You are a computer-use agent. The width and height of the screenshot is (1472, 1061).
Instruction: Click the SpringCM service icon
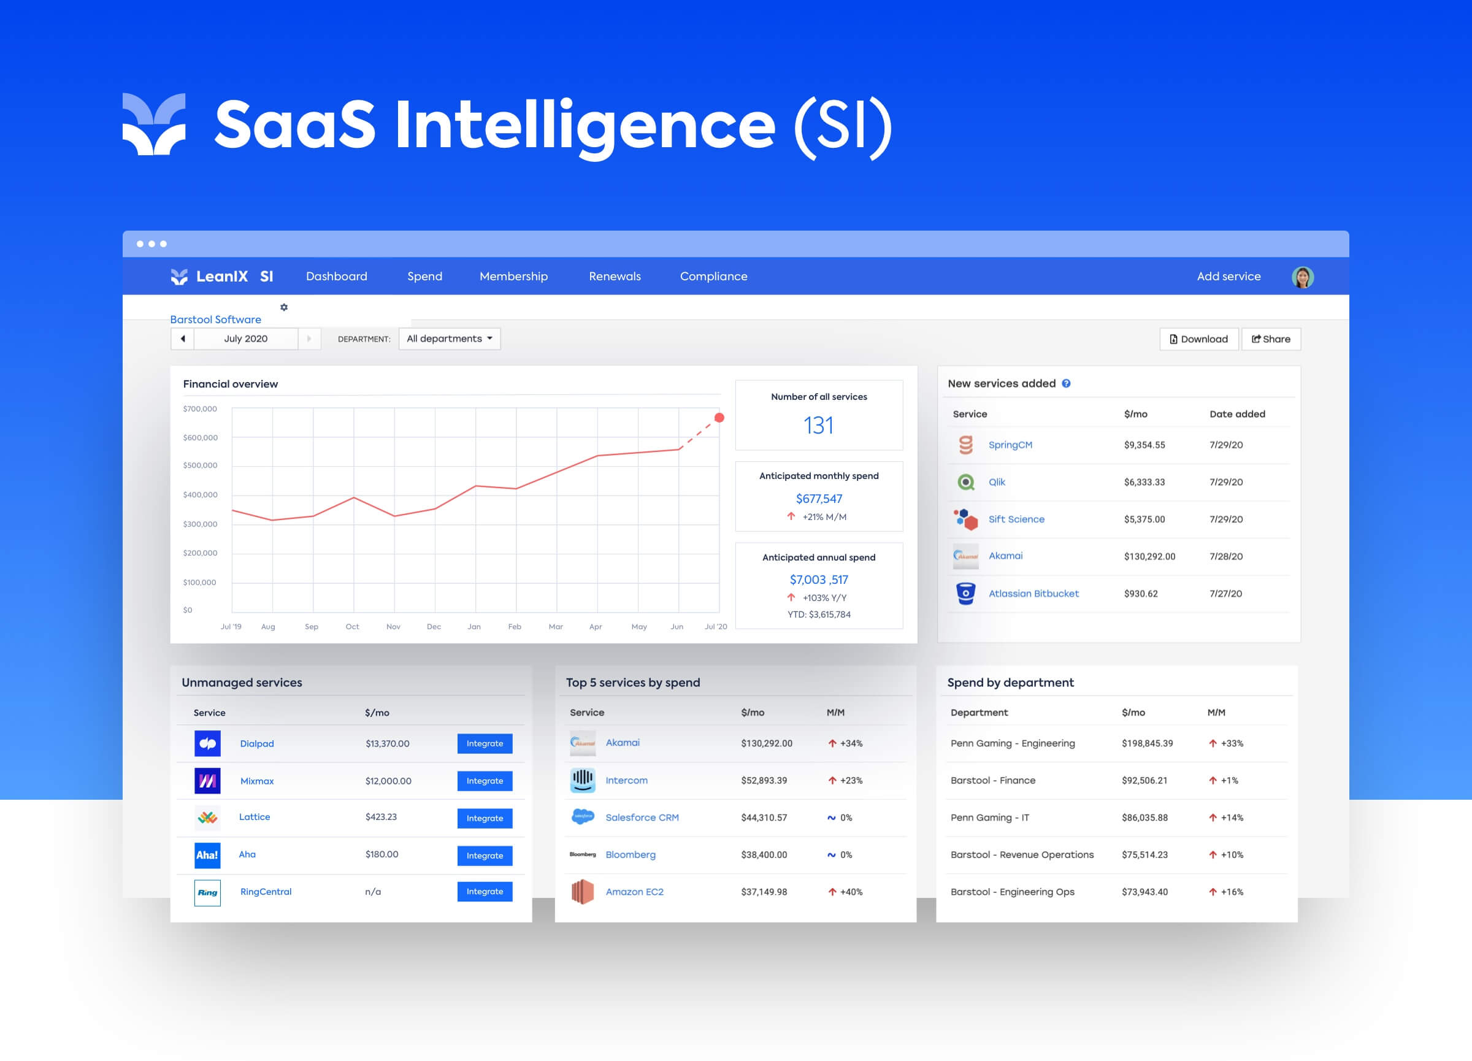[x=966, y=445]
